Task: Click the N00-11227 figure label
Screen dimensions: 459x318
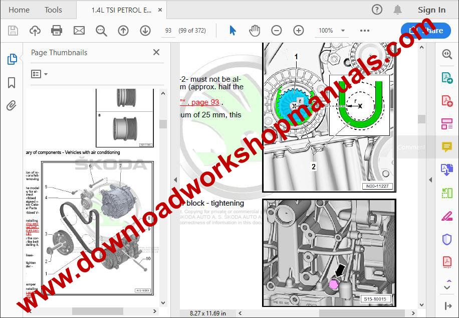Action: tap(377, 186)
